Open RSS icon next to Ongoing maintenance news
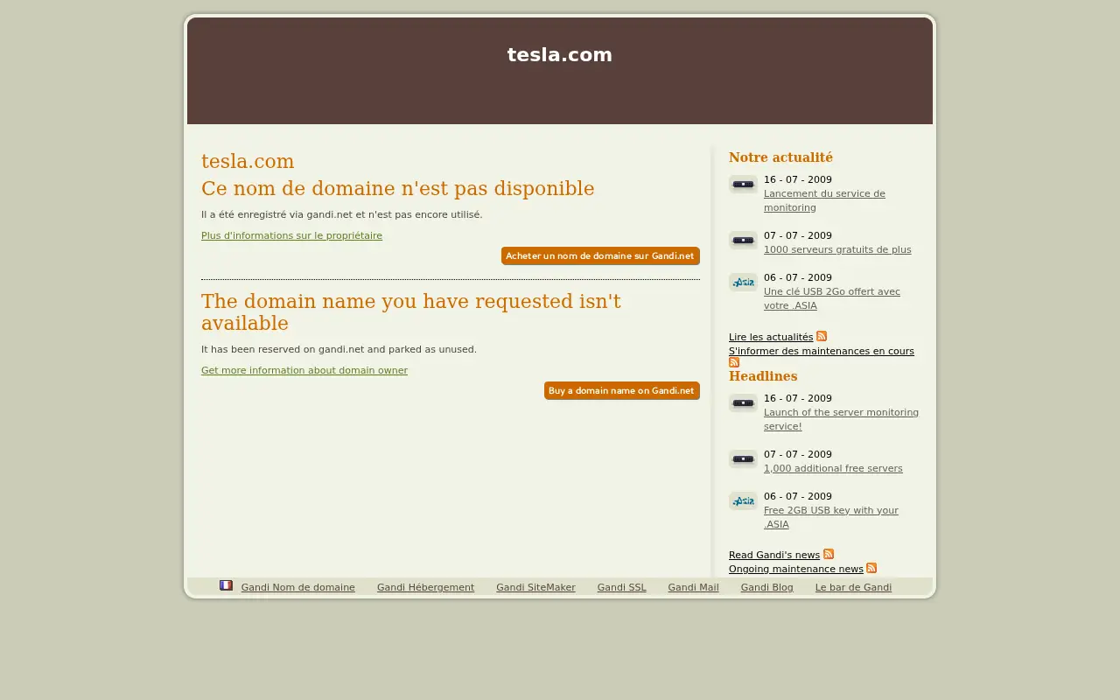This screenshot has height=700, width=1120. click(871, 568)
